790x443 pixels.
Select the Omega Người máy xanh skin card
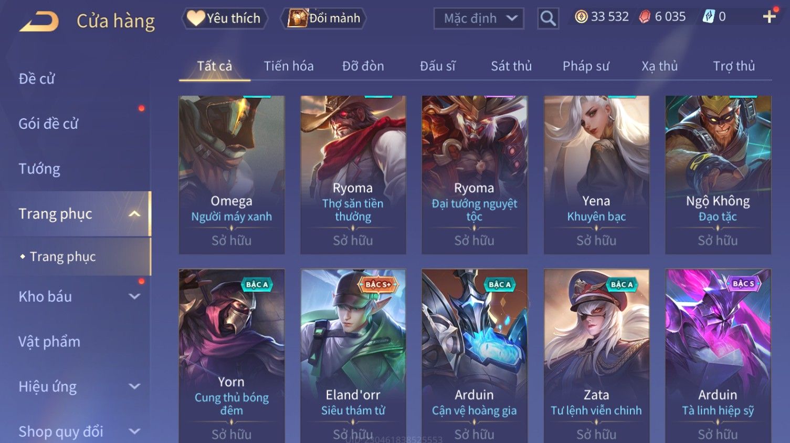pyautogui.click(x=231, y=175)
